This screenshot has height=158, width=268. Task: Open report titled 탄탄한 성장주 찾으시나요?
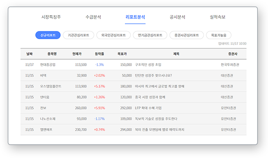point(153,76)
